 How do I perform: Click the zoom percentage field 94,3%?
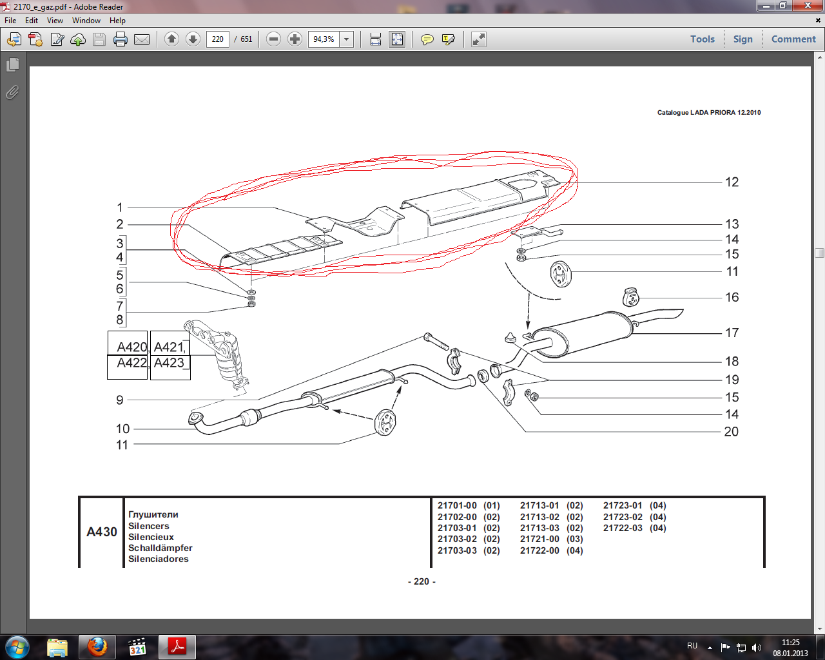coord(324,39)
